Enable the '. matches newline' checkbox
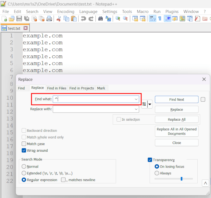This screenshot has height=198, width=211. pyautogui.click(x=63, y=180)
